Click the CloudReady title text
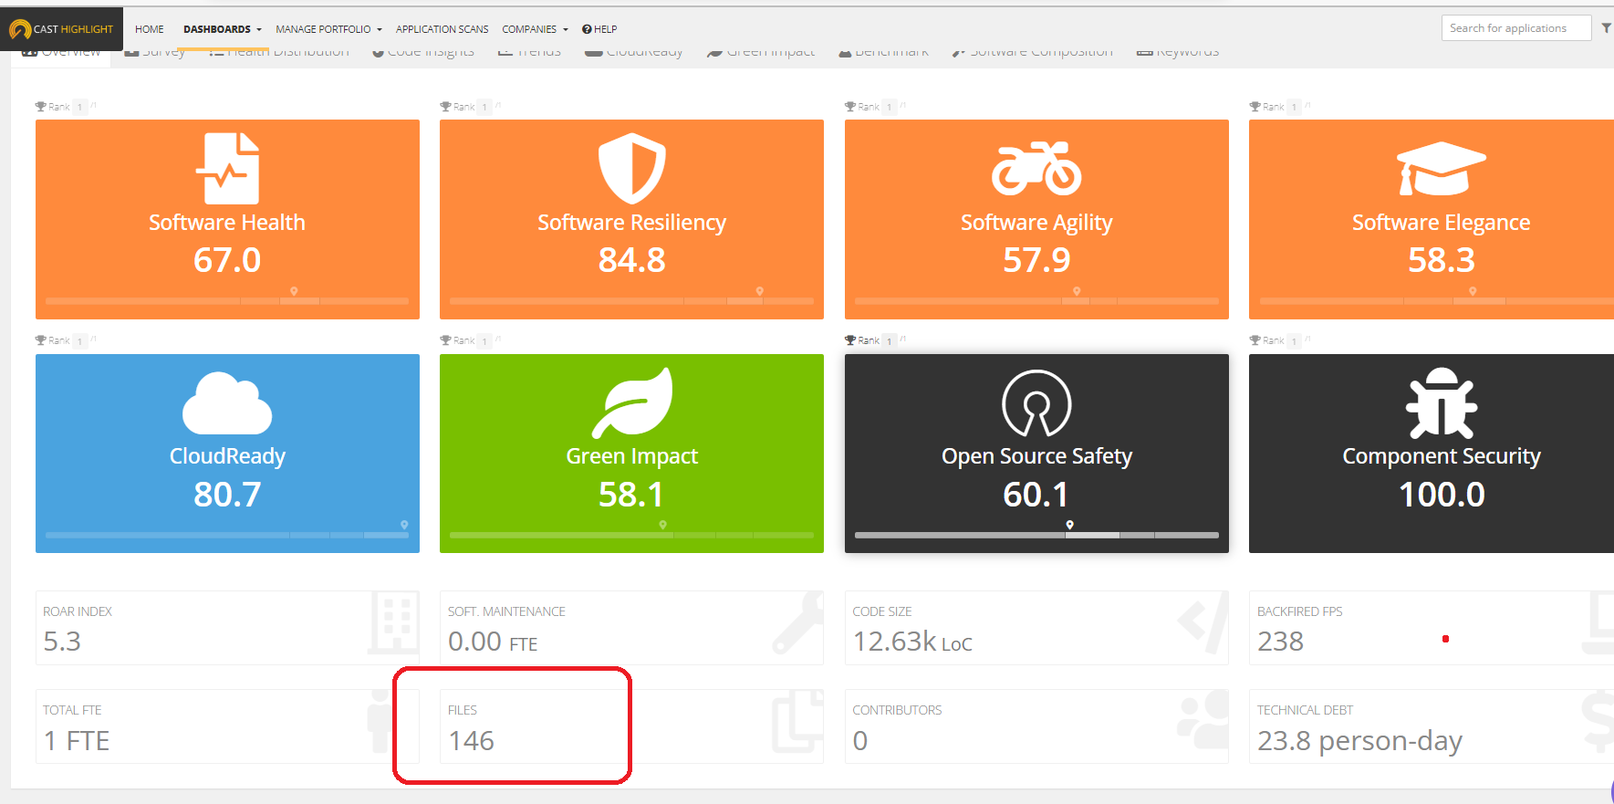The image size is (1614, 804). point(227,456)
